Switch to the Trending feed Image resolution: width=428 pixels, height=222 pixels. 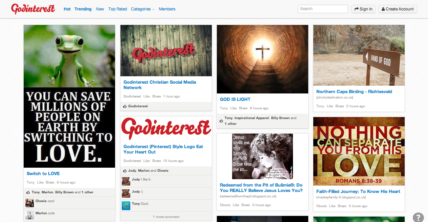83,9
